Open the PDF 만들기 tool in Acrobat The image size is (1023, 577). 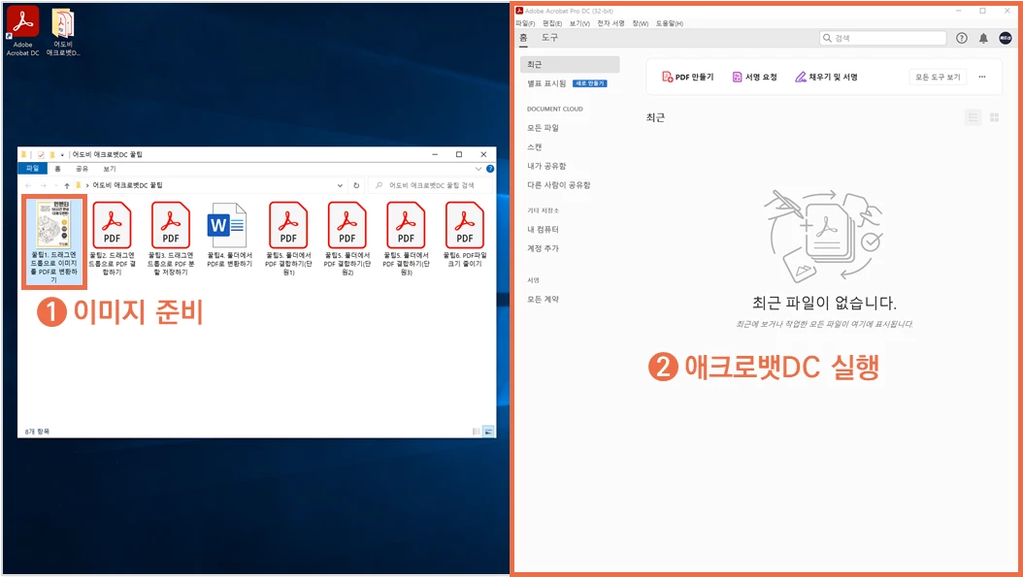coord(687,77)
